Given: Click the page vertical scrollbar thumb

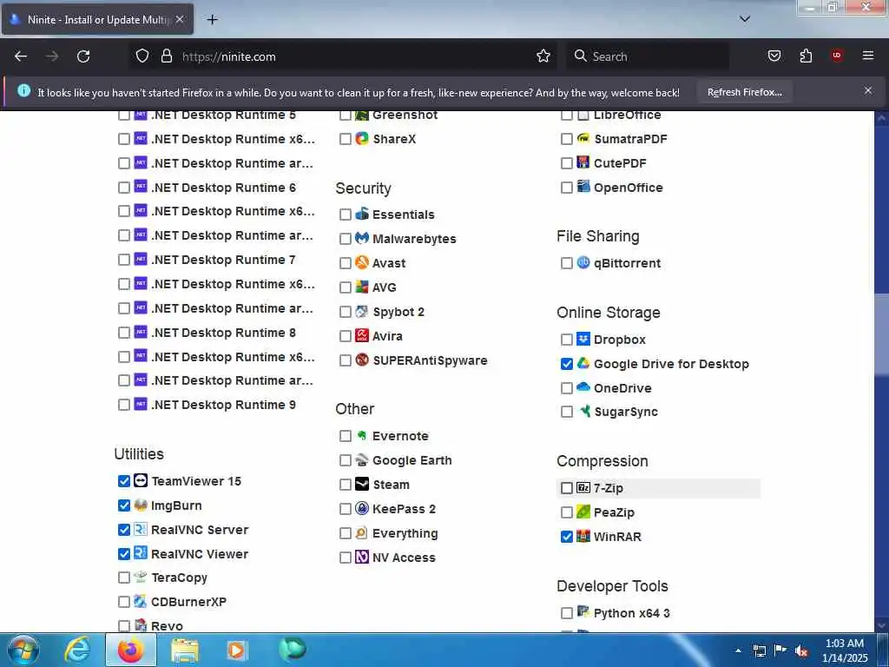Looking at the screenshot, I should [881, 334].
